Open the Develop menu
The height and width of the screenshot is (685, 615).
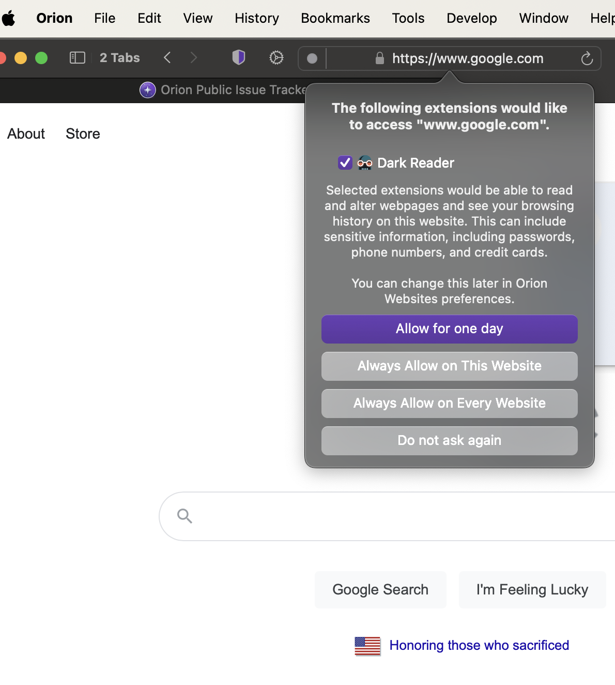point(471,19)
